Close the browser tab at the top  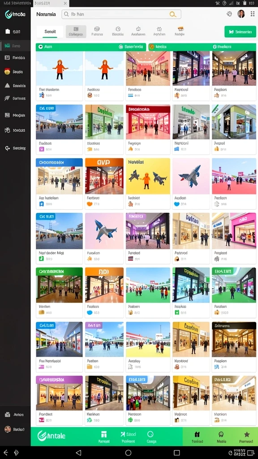coord(65,4)
